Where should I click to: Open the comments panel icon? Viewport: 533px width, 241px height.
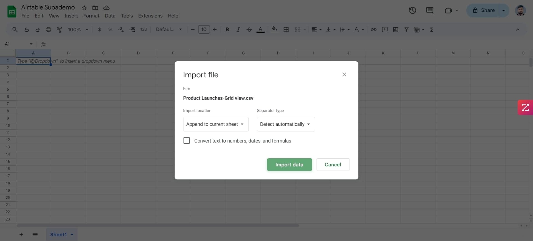point(430,11)
